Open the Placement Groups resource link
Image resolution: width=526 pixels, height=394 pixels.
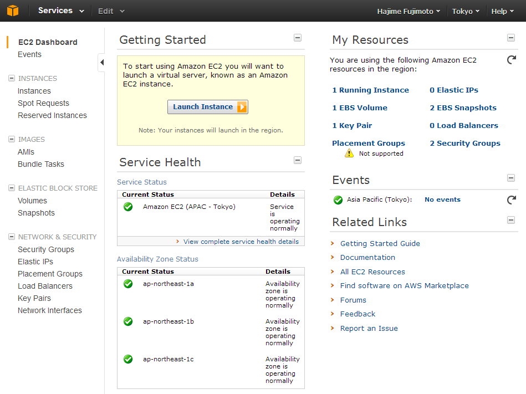pos(369,143)
